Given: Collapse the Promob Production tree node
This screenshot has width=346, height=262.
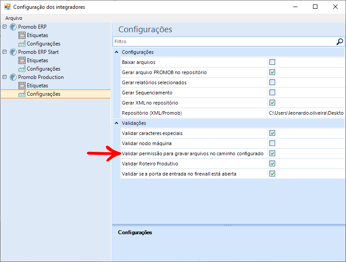Looking at the screenshot, I should [x=4, y=77].
